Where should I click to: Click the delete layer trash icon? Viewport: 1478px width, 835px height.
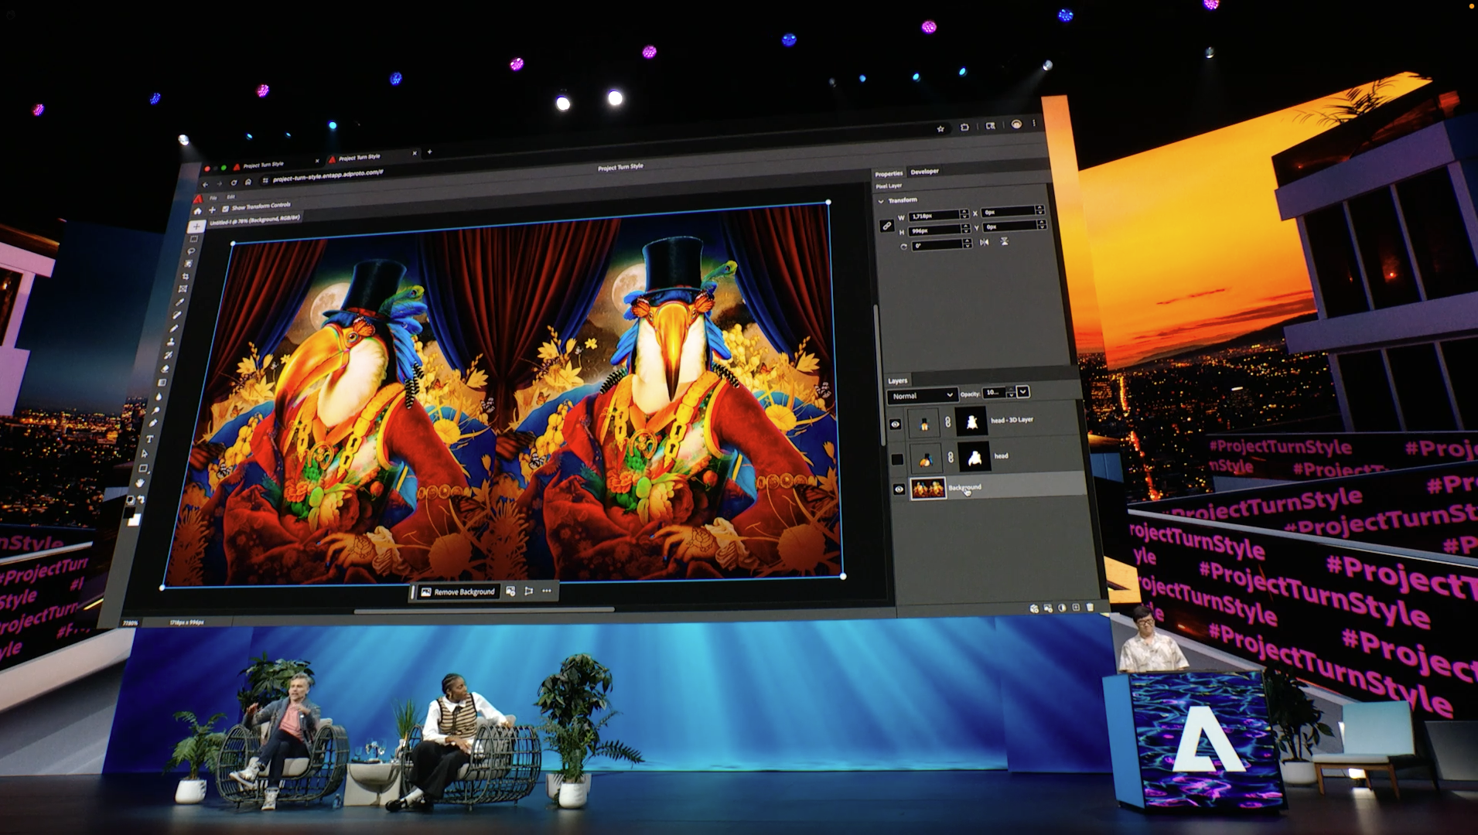click(x=1090, y=608)
